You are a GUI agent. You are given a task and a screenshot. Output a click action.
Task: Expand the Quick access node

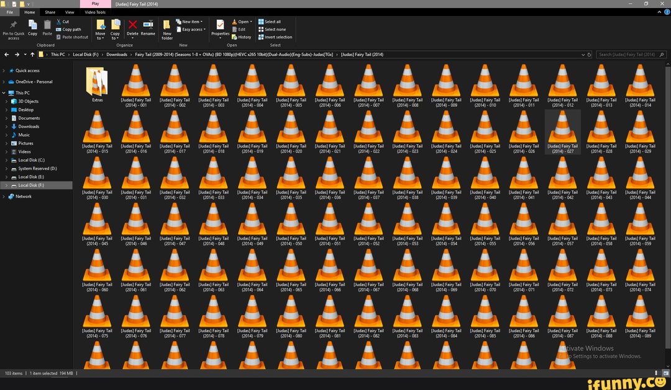[x=4, y=71]
